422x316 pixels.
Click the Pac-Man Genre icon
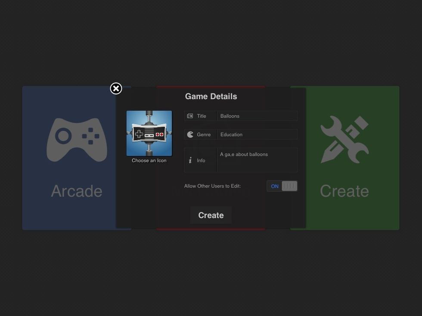(x=190, y=135)
